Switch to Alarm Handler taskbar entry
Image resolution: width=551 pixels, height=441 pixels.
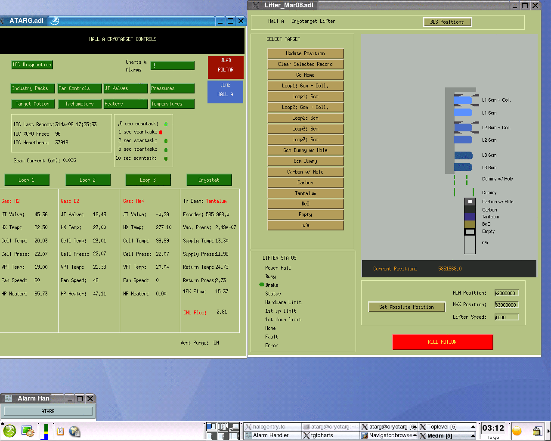(272, 435)
